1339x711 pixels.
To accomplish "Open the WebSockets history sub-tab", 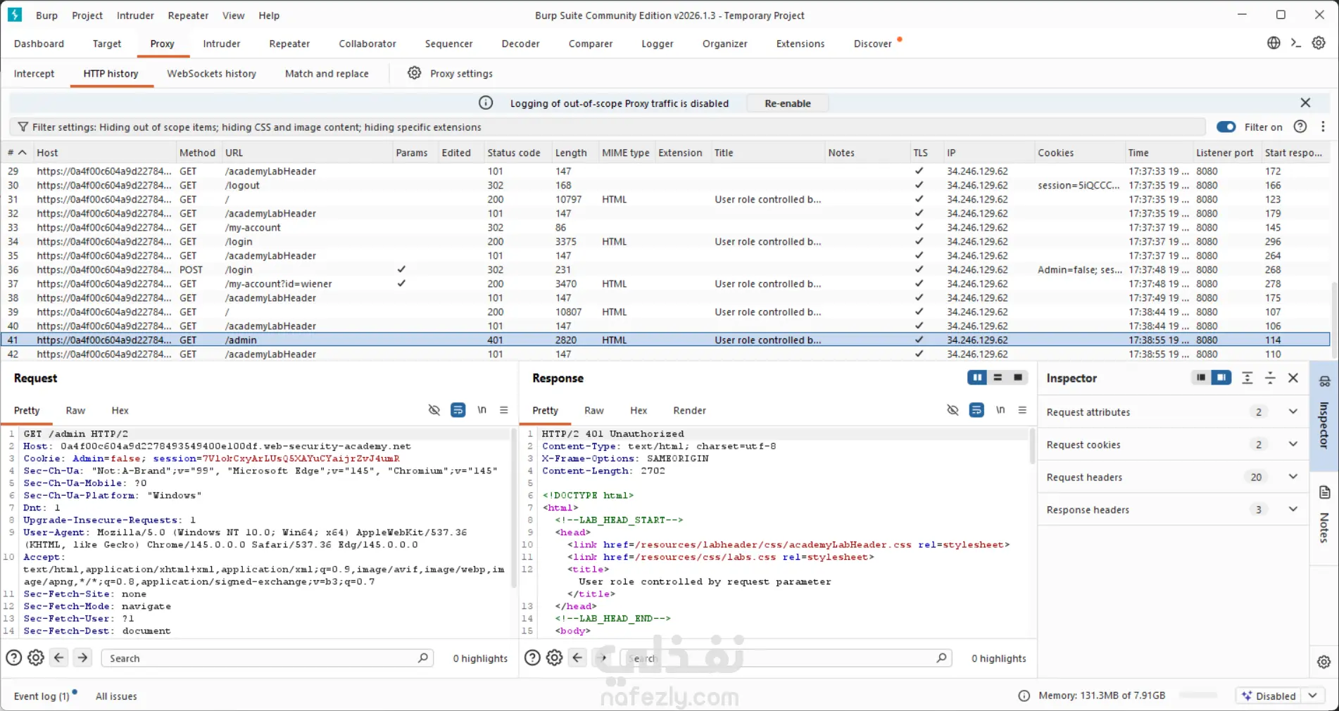I will 211,73.
